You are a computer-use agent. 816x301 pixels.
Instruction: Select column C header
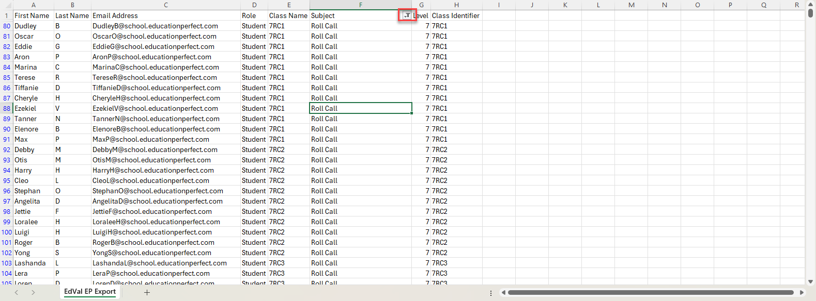(166, 5)
